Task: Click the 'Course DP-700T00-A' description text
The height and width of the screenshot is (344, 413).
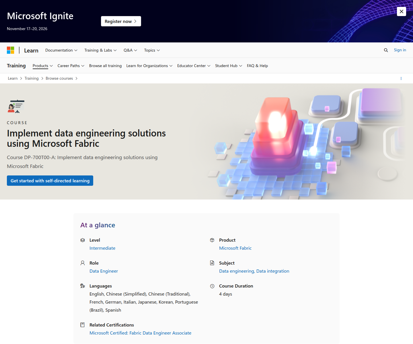Action: point(82,162)
